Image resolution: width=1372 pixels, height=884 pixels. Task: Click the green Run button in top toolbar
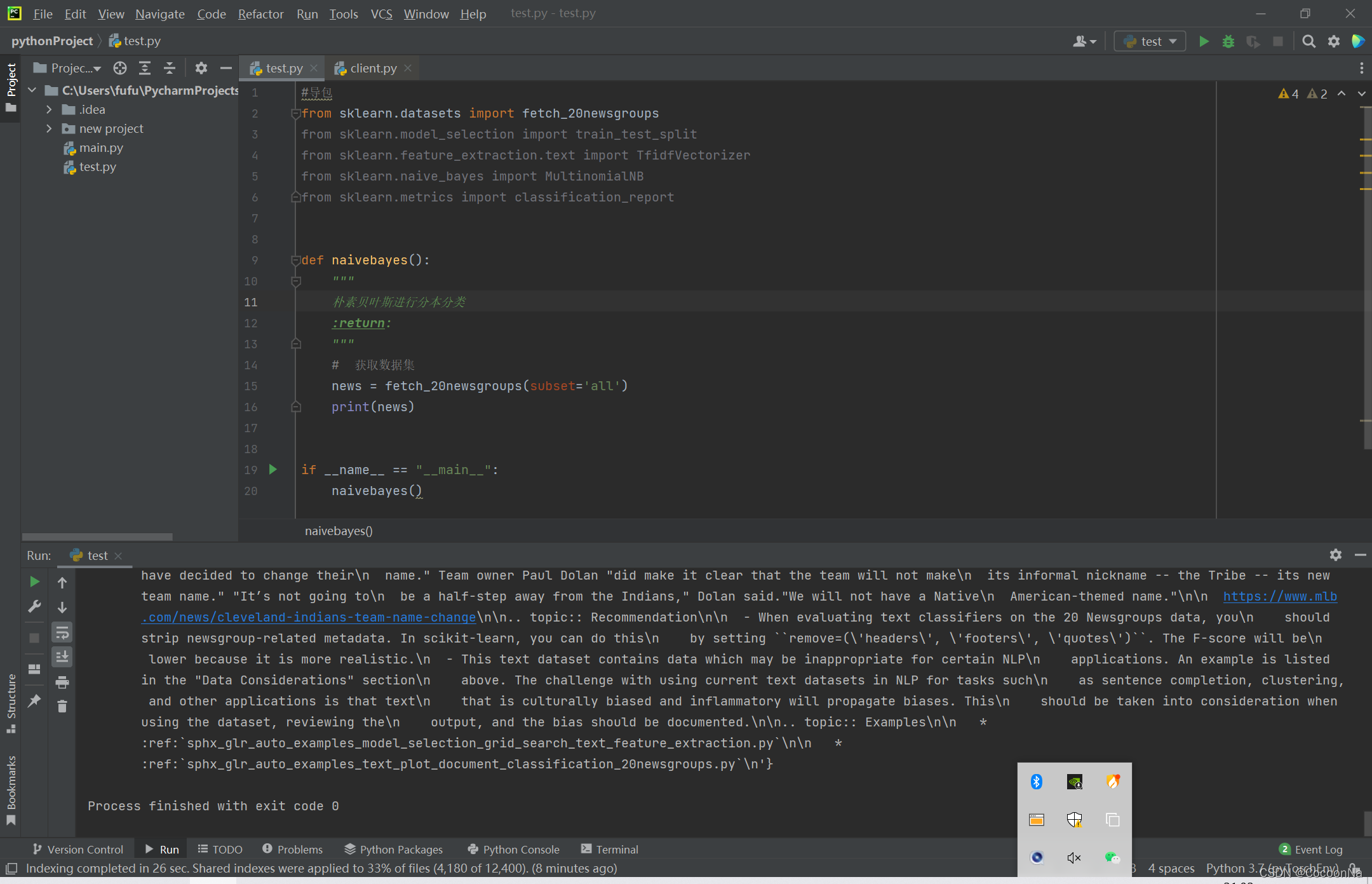coord(1203,41)
